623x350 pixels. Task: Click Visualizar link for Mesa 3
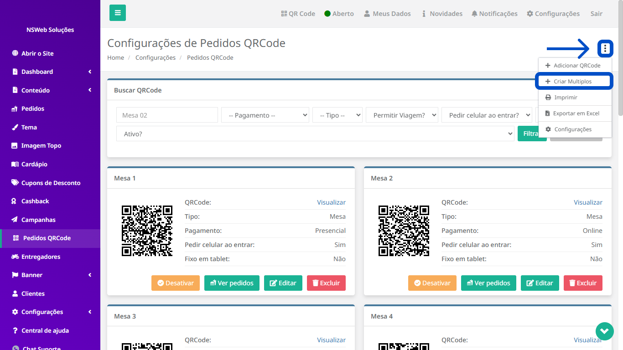[332, 340]
